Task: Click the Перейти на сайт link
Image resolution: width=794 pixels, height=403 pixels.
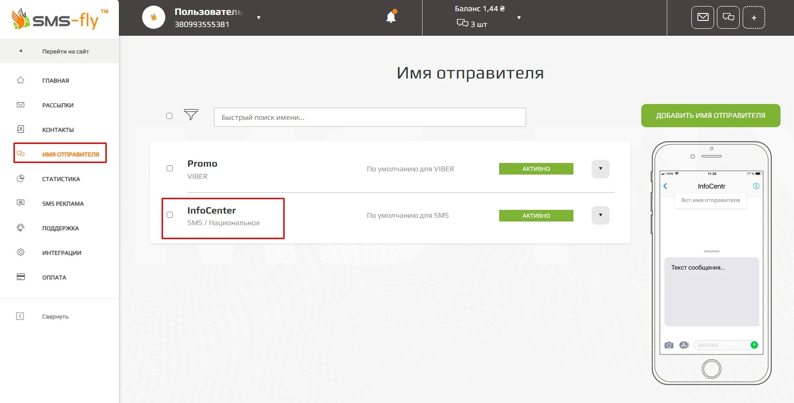Action: click(65, 52)
